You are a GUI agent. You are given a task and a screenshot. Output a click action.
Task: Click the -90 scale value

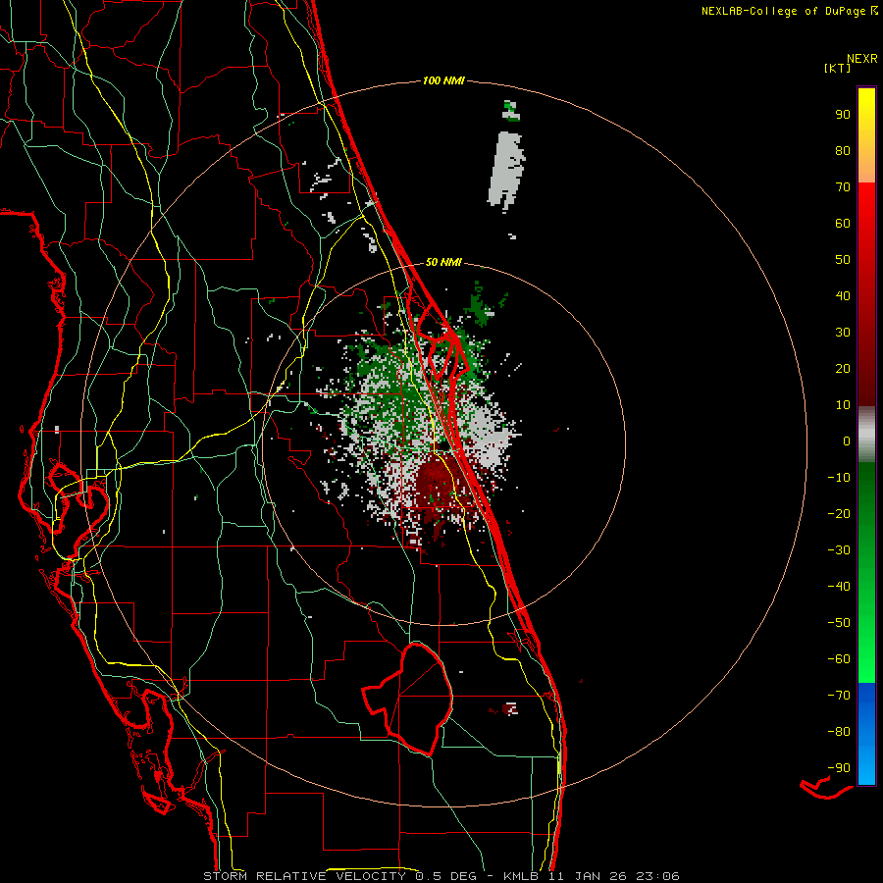(839, 768)
